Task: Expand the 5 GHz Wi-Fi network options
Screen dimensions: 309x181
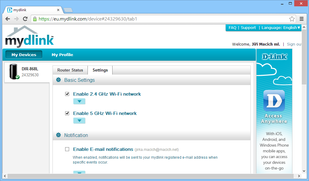Action: 79,121
